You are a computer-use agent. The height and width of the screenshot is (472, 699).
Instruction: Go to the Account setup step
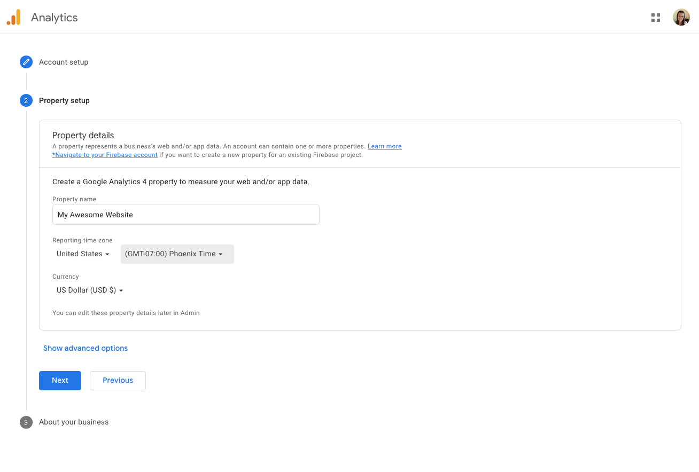click(64, 62)
